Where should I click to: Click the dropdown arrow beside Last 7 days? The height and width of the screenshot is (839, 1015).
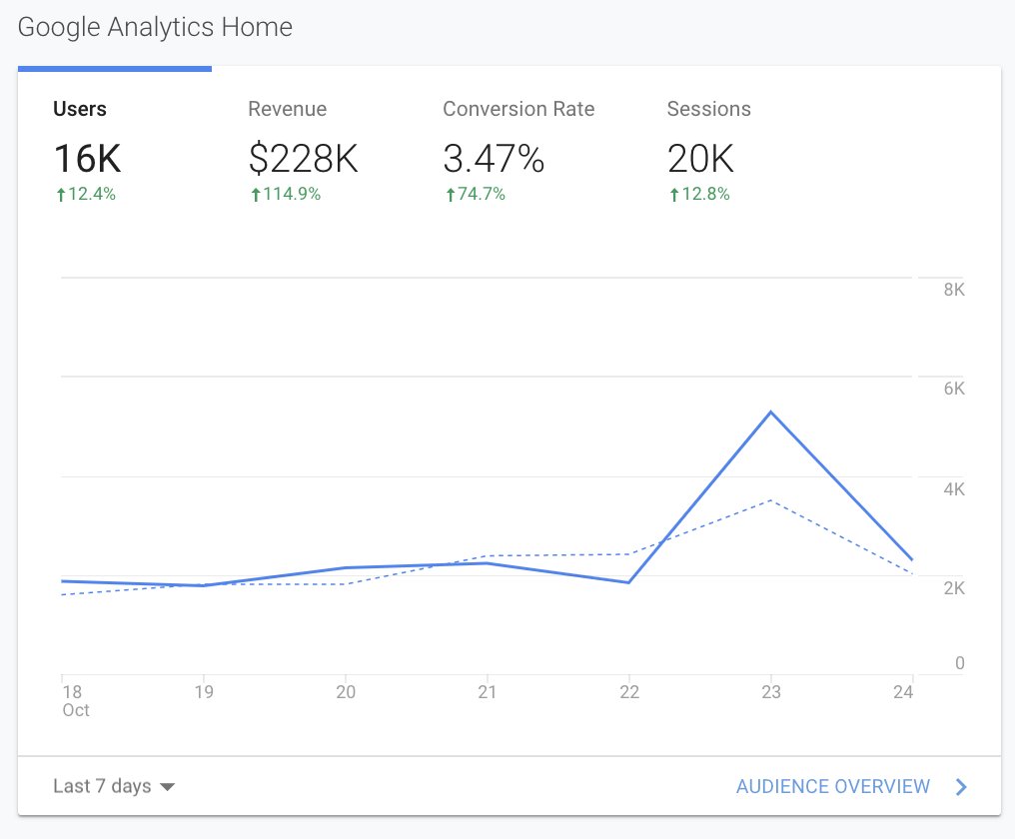(167, 787)
